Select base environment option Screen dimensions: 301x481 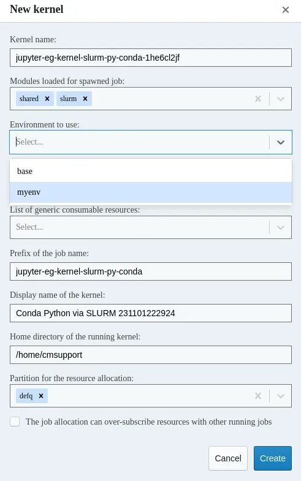[x=151, y=171]
